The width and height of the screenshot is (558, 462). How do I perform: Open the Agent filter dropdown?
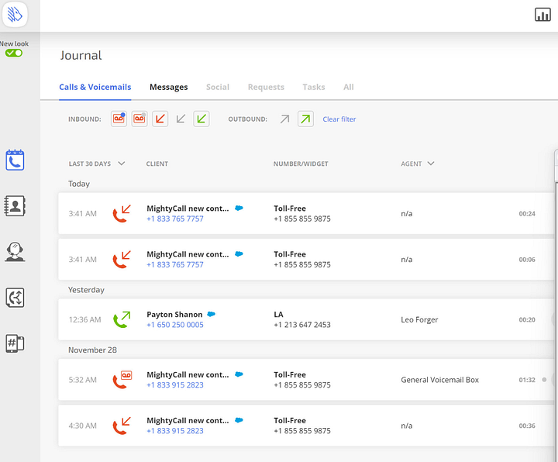pos(418,164)
